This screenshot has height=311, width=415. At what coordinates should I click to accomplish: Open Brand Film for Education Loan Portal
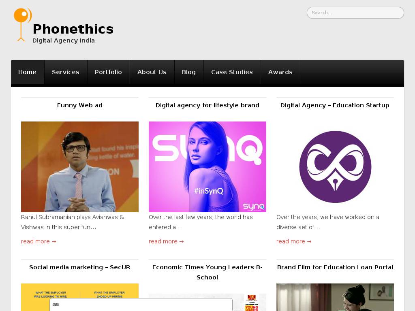pyautogui.click(x=335, y=267)
